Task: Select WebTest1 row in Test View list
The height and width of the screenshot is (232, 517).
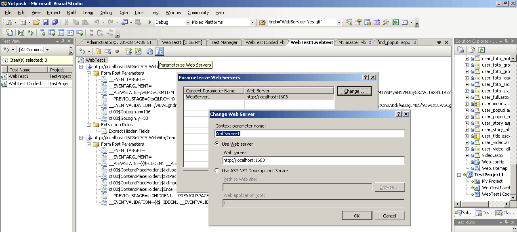Action: pyautogui.click(x=37, y=76)
